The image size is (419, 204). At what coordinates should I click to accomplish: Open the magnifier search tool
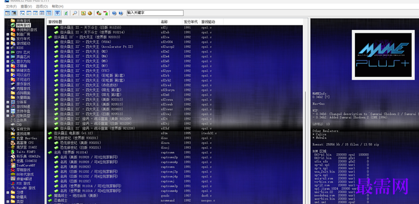coord(75,13)
